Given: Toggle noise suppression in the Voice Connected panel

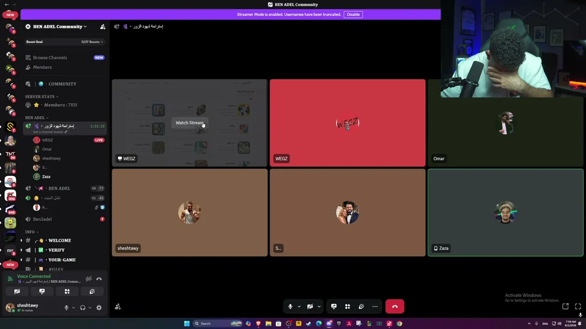Looking at the screenshot, I should click(88, 279).
